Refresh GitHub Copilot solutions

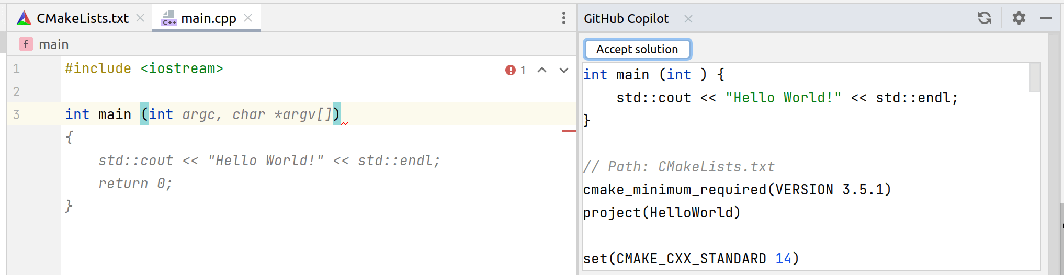click(984, 18)
